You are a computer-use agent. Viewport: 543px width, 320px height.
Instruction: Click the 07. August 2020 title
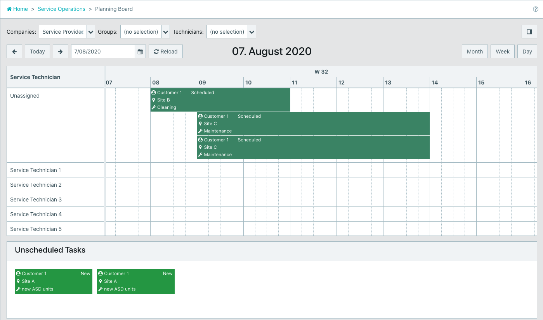pyautogui.click(x=272, y=52)
